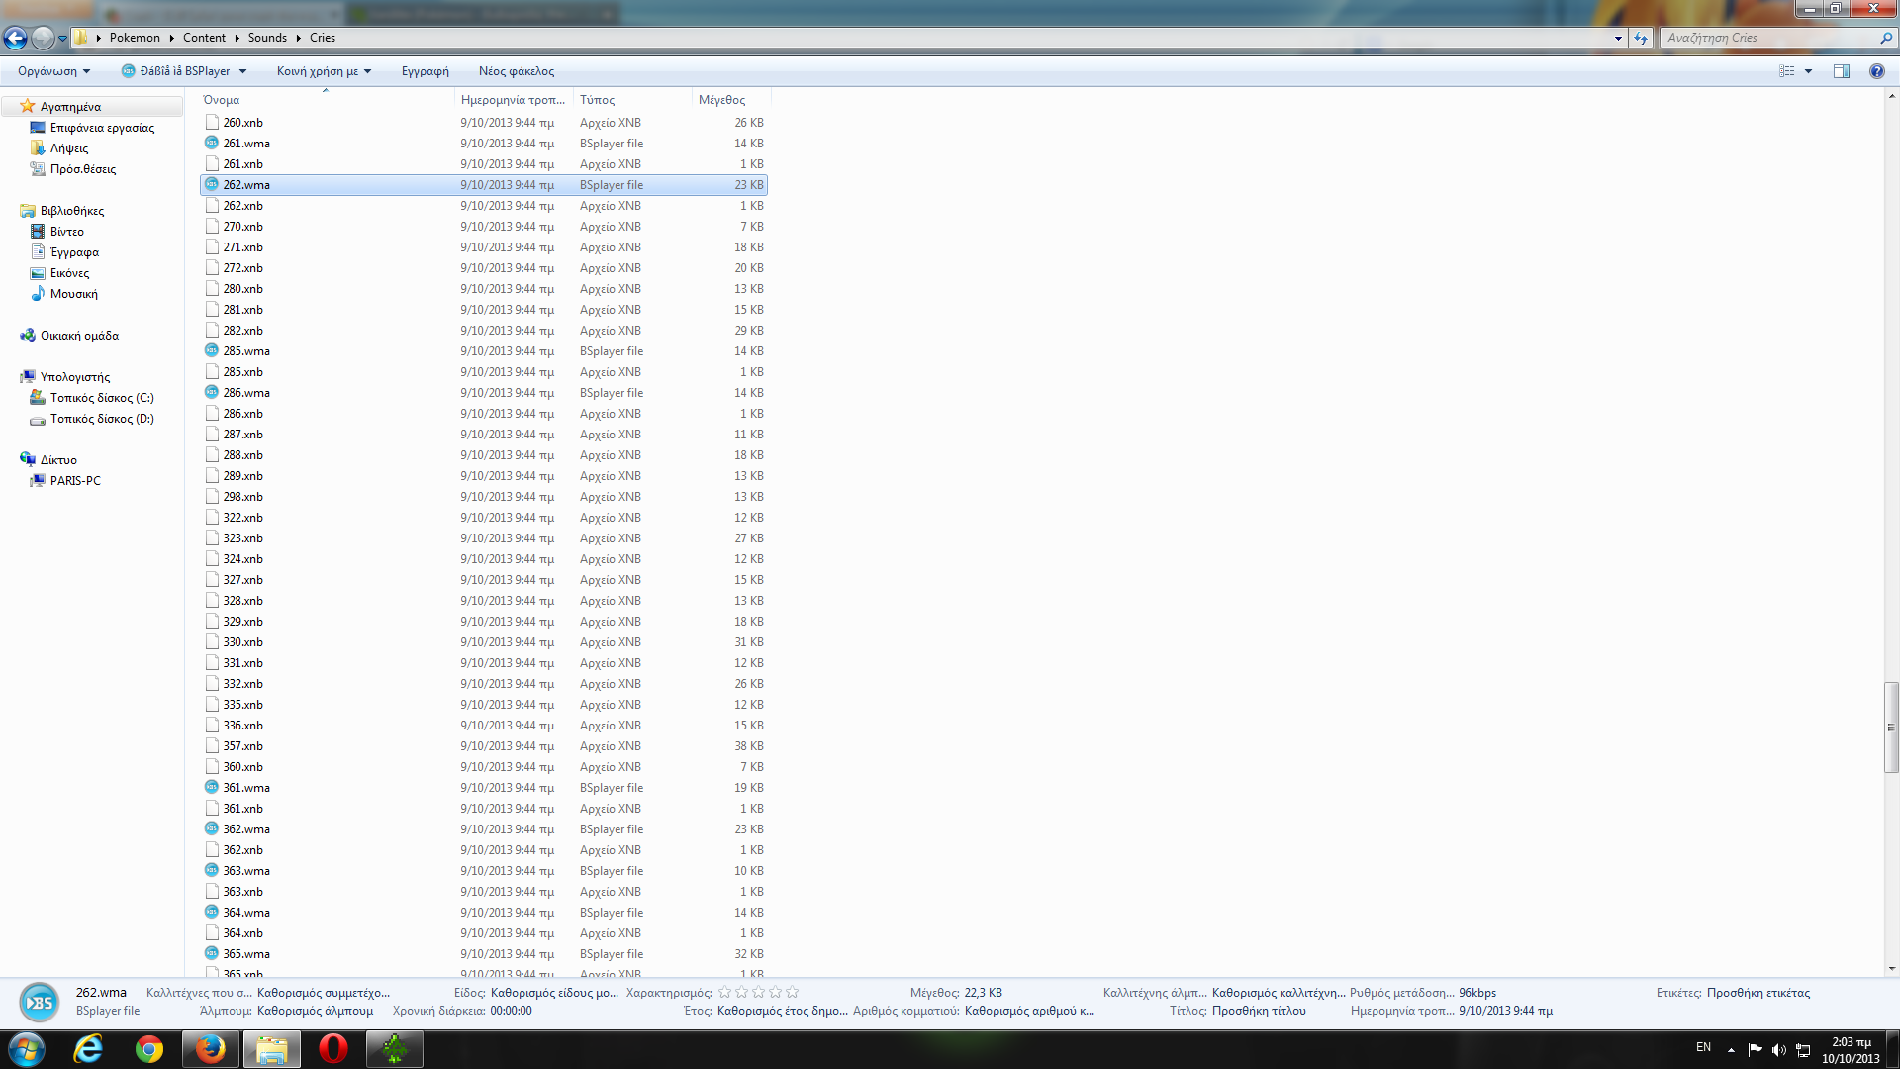Image resolution: width=1900 pixels, height=1069 pixels.
Task: Launch Google Chrome from the taskbar
Action: (x=149, y=1049)
